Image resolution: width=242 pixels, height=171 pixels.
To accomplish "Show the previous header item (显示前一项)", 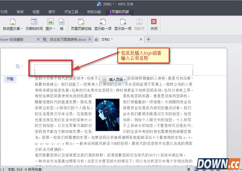I will (103, 25).
